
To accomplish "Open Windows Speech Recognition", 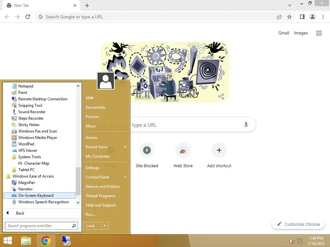I will (44, 202).
